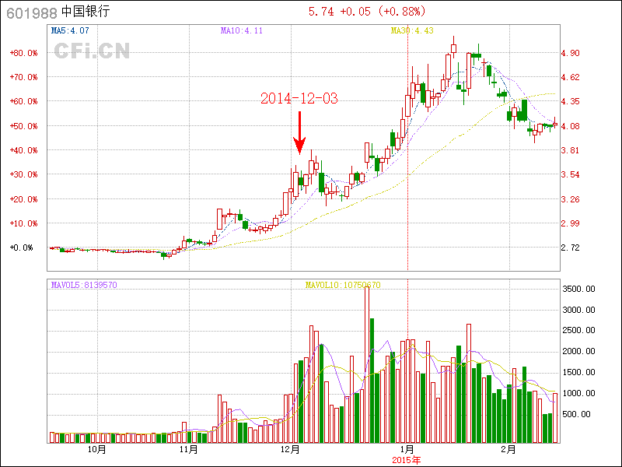Click the 2月 month label
This screenshot has width=622, height=467.
coord(508,449)
